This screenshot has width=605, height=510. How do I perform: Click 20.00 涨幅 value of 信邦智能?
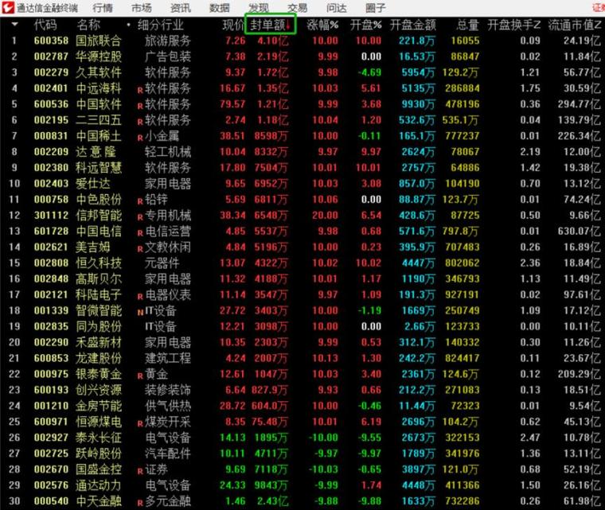(325, 216)
